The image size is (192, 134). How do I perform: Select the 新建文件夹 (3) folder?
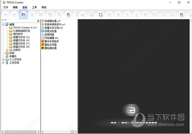point(21,37)
